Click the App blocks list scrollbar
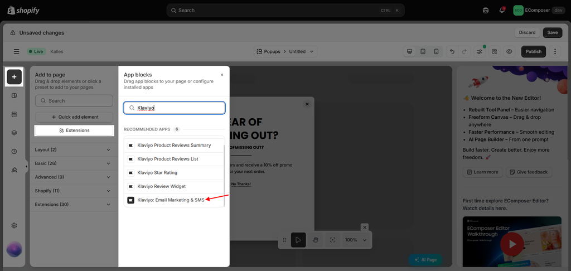 [x=224, y=175]
